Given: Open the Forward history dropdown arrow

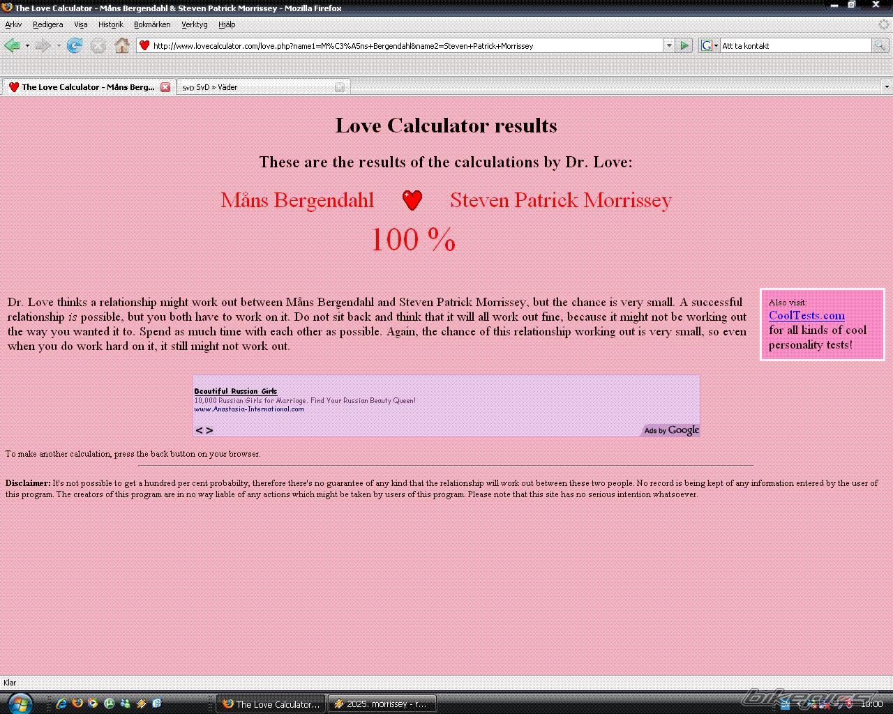Looking at the screenshot, I should [58, 46].
